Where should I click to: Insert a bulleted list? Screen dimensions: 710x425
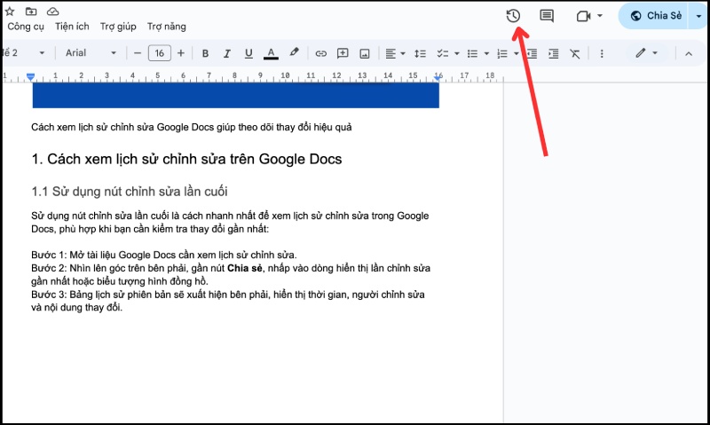472,54
